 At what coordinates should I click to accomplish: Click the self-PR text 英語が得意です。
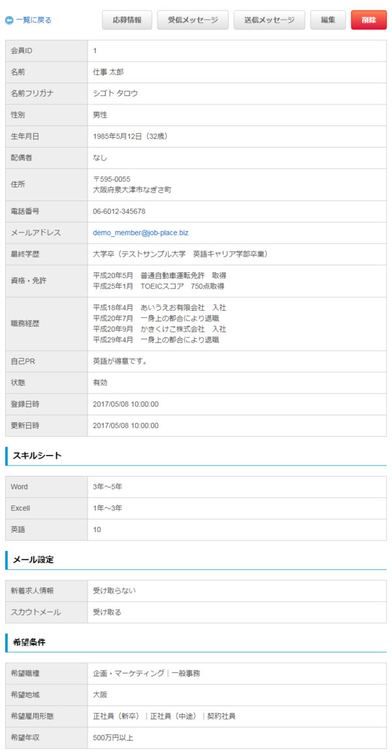click(120, 361)
